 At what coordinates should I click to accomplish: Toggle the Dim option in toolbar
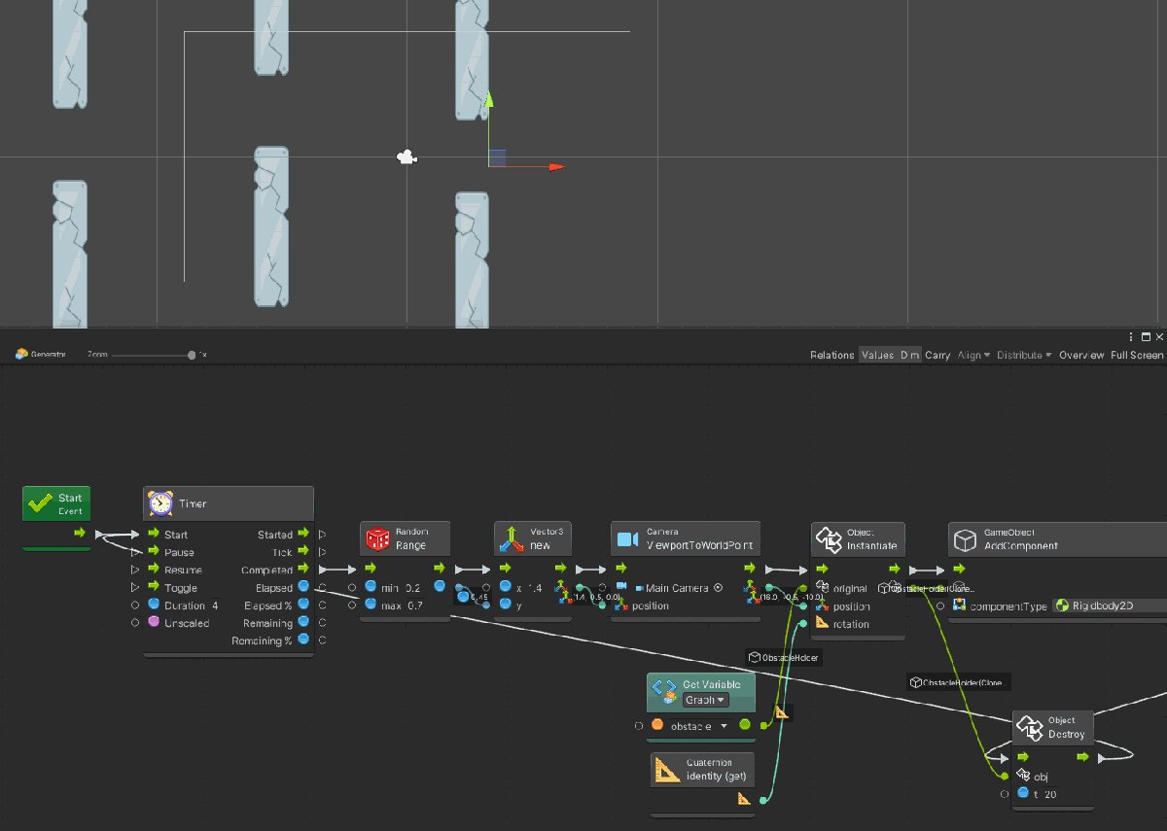coord(909,355)
